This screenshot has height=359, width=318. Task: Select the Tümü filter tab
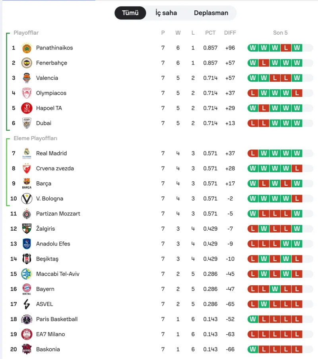pyautogui.click(x=130, y=13)
